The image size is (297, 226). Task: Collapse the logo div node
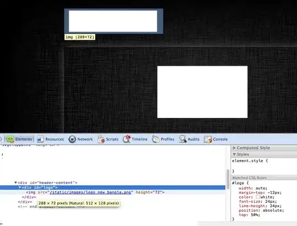tap(20, 187)
